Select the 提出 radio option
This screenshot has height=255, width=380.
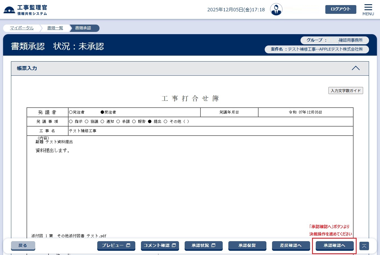click(150, 122)
